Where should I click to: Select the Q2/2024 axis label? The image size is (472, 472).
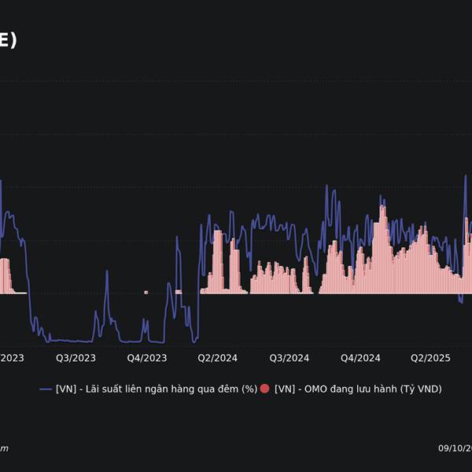pos(218,358)
